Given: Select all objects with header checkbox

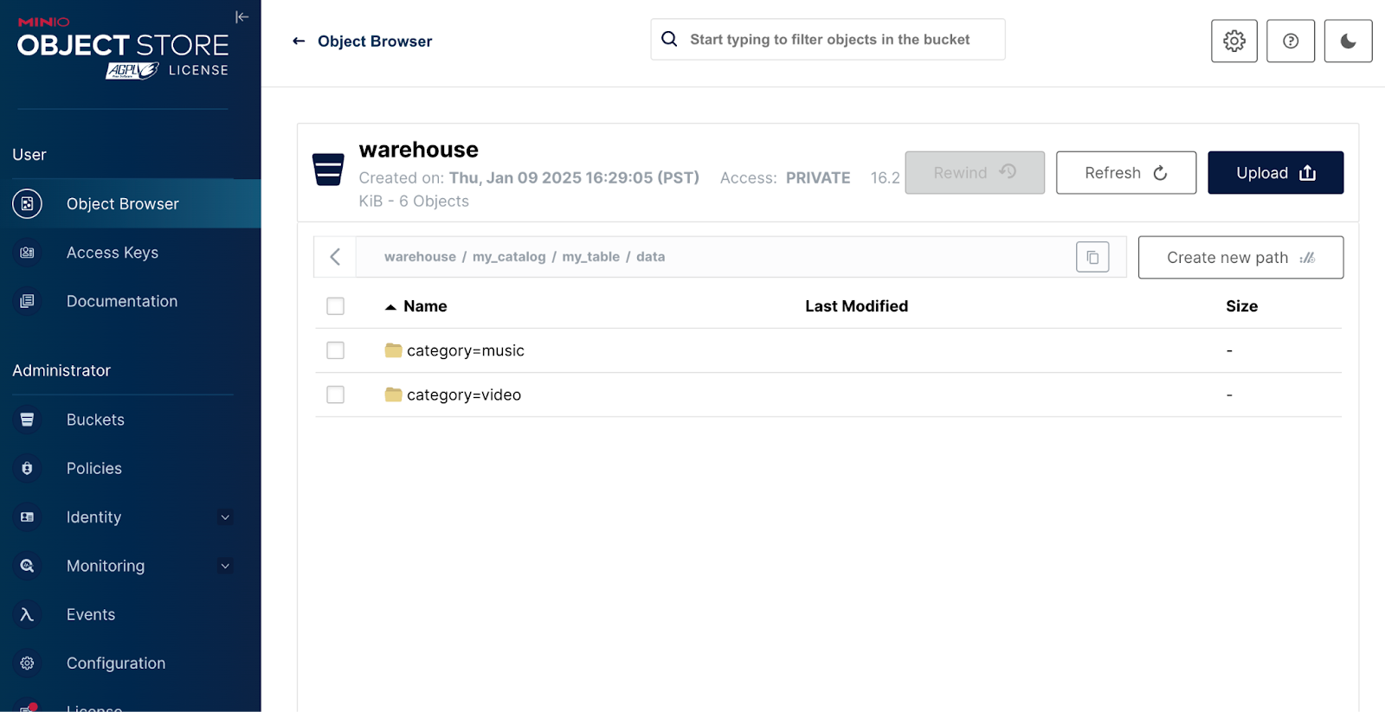Looking at the screenshot, I should [335, 306].
